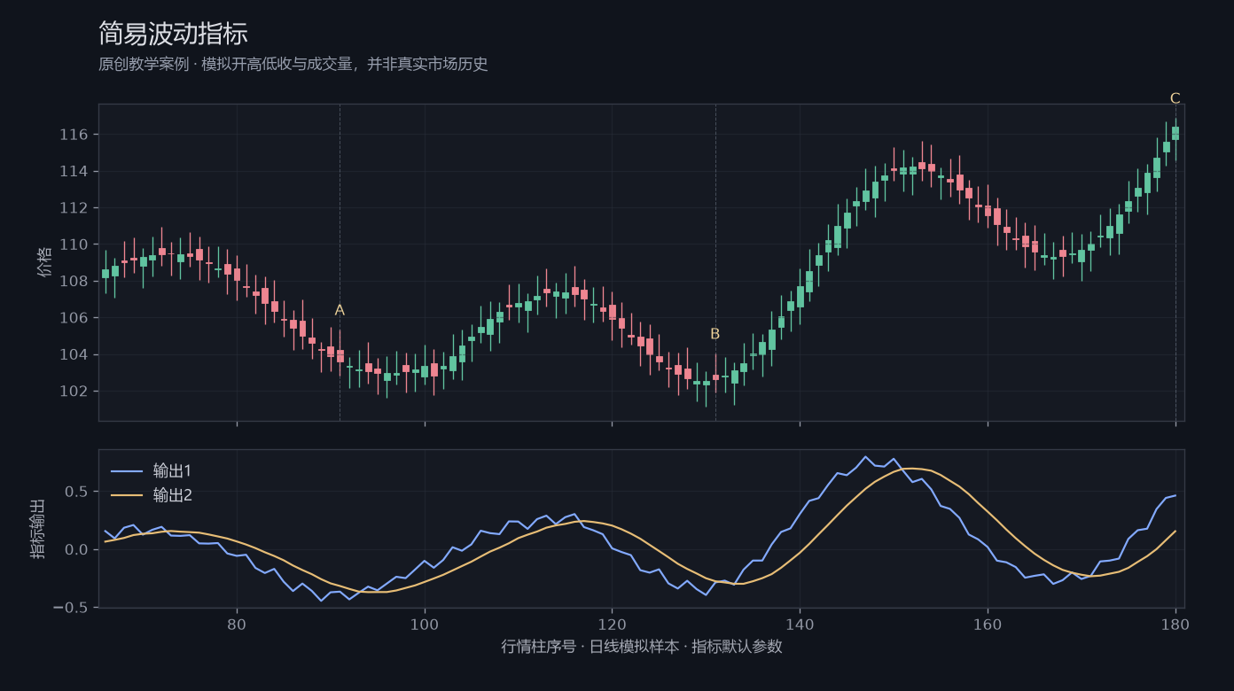Viewport: 1234px width, 691px height.
Task: Click the last green candlestick under marker C
Action: point(1175,133)
